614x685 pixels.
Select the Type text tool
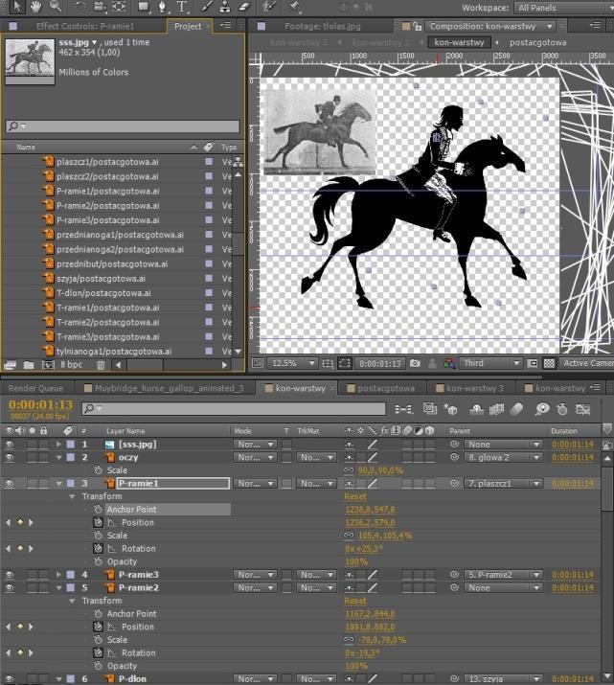(x=182, y=7)
